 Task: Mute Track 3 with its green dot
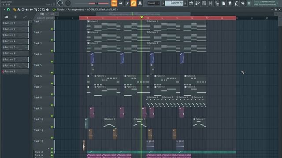[52, 51]
